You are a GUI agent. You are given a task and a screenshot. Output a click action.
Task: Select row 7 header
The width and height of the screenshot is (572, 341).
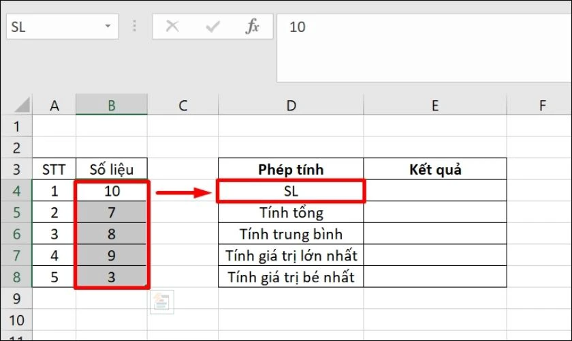point(16,256)
